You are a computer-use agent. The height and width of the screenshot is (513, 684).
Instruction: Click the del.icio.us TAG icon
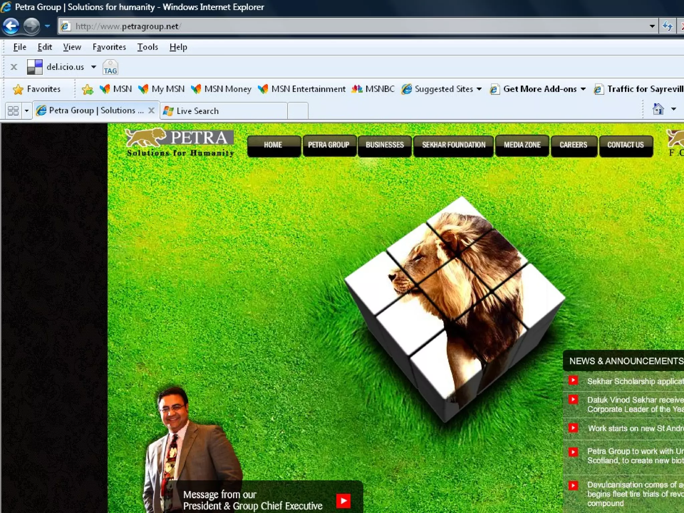[x=110, y=67]
